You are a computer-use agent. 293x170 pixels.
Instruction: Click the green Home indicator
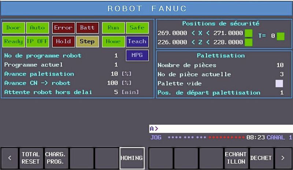click(x=113, y=41)
